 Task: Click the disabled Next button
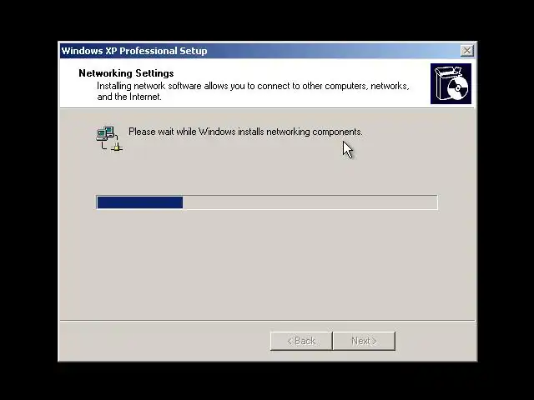(x=364, y=341)
